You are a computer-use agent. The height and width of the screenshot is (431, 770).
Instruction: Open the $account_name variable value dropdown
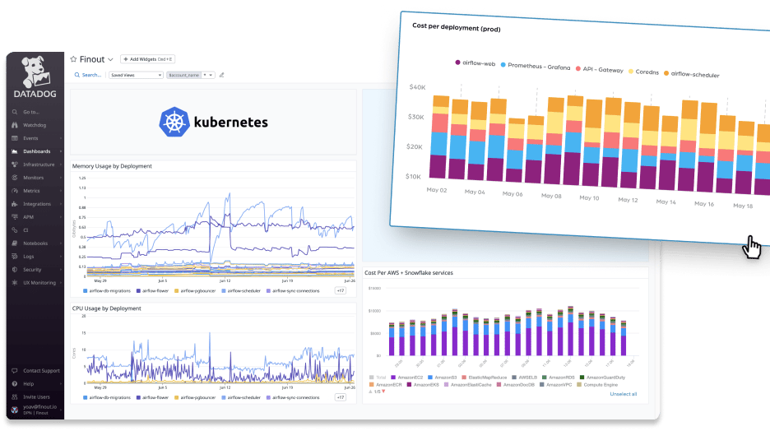[x=208, y=75]
